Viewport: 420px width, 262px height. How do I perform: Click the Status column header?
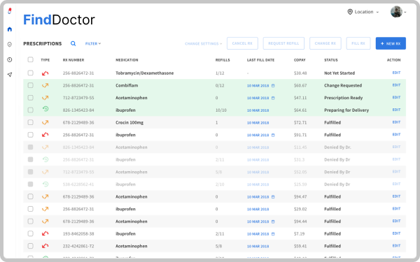click(x=331, y=60)
